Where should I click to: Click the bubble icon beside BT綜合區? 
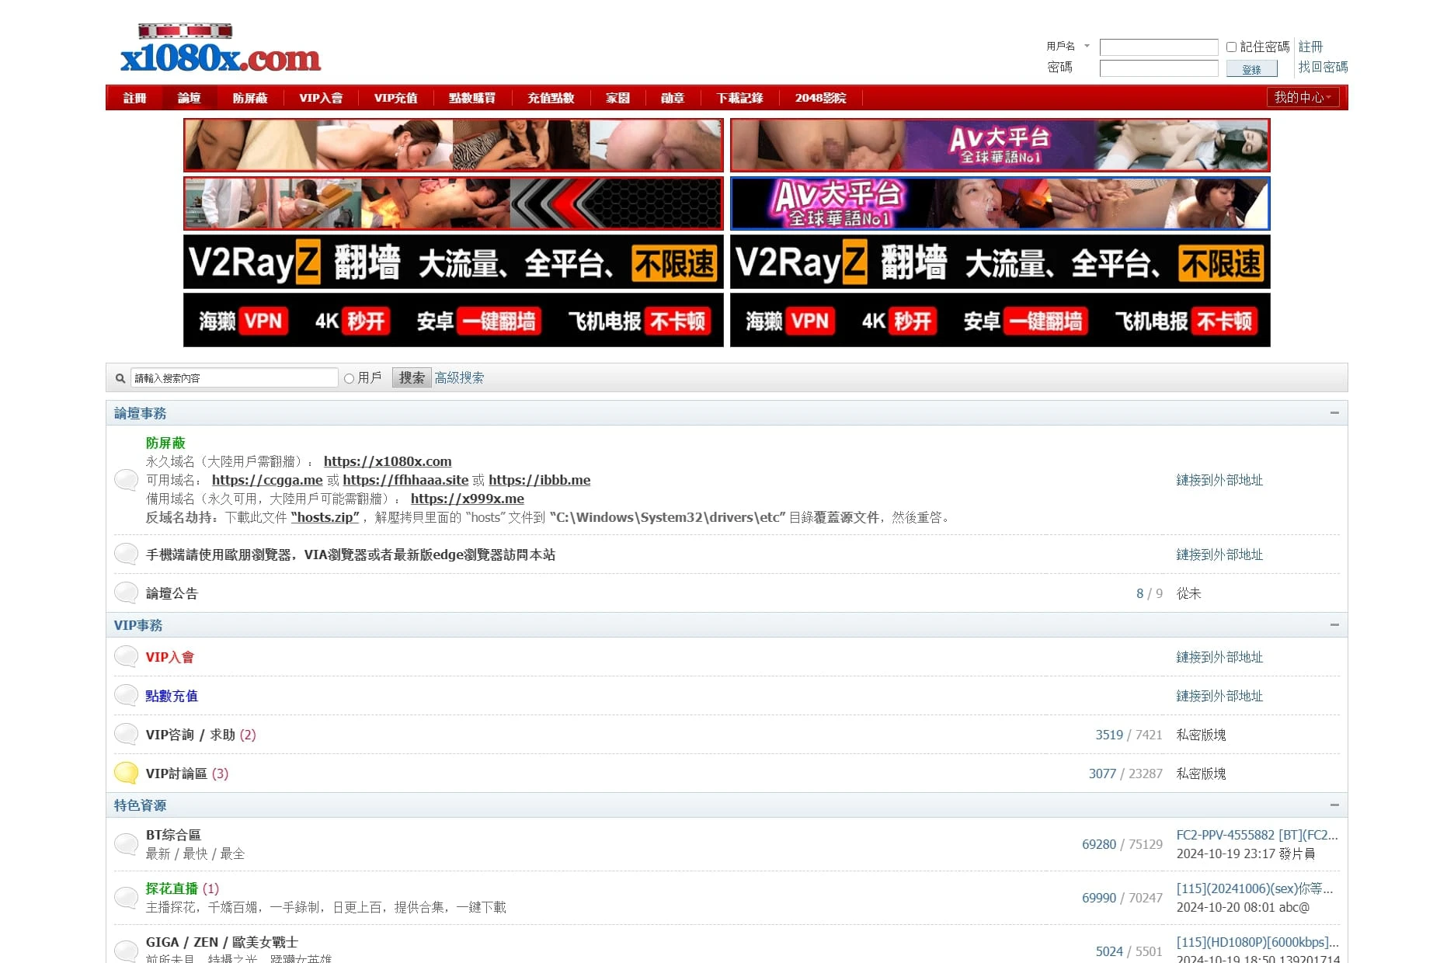point(126,844)
